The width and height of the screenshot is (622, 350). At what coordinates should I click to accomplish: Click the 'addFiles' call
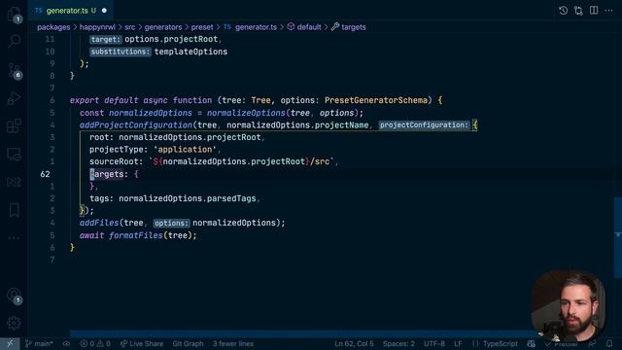pos(99,223)
